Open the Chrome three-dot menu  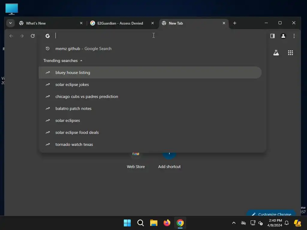pos(294,36)
